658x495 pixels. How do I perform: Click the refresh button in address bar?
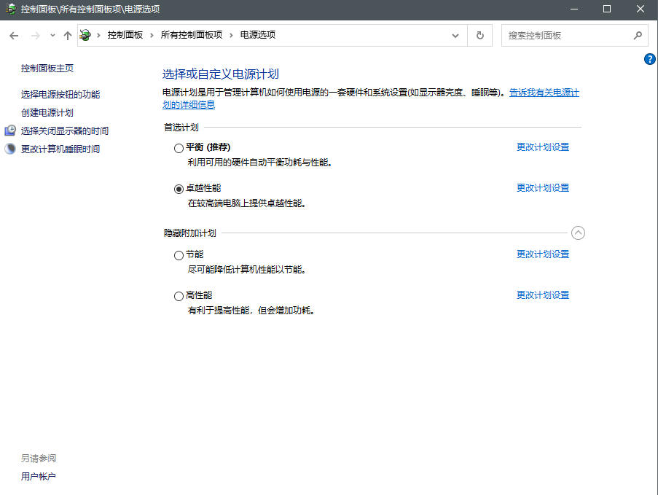pos(479,35)
